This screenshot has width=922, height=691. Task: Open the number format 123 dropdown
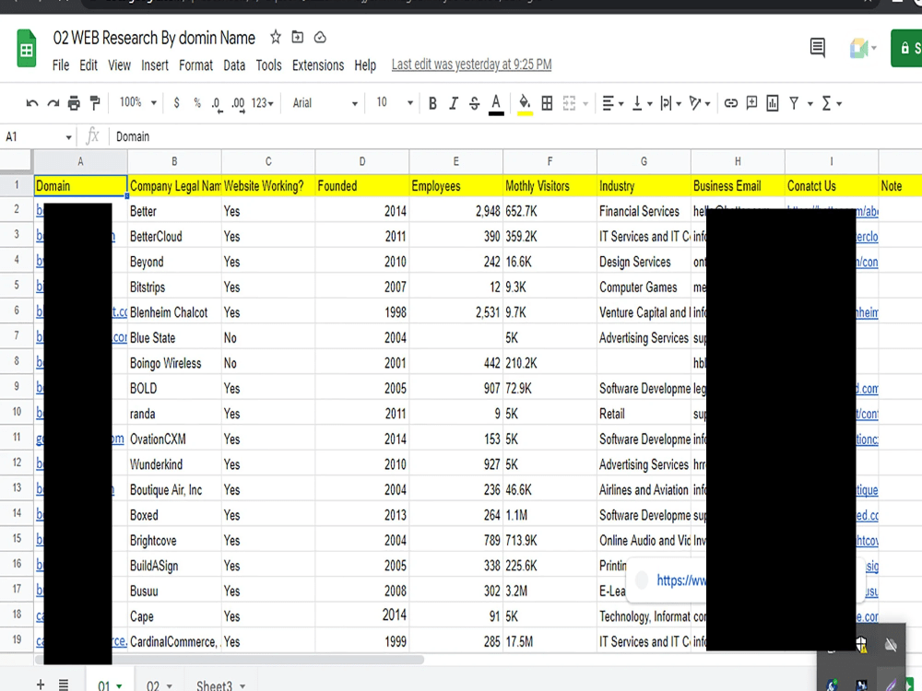(262, 103)
